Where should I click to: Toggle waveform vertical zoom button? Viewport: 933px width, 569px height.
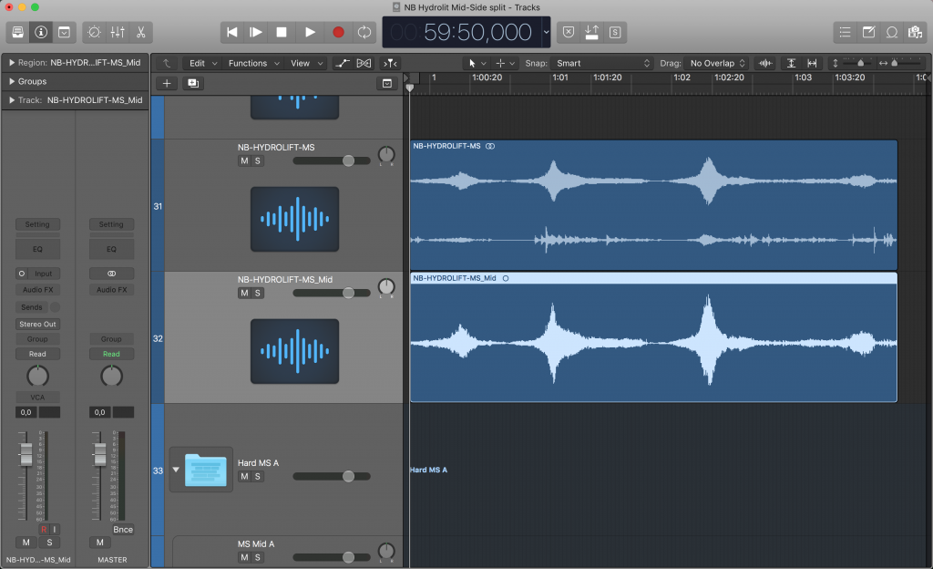(x=765, y=63)
